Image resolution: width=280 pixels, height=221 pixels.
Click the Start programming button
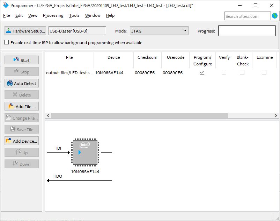point(21,60)
